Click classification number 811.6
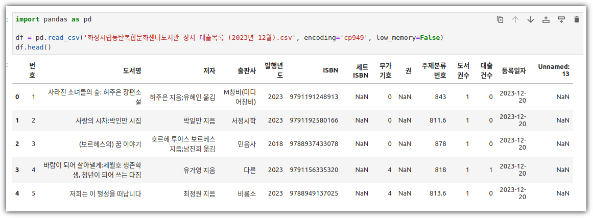This screenshot has height=218, width=593. point(438,120)
